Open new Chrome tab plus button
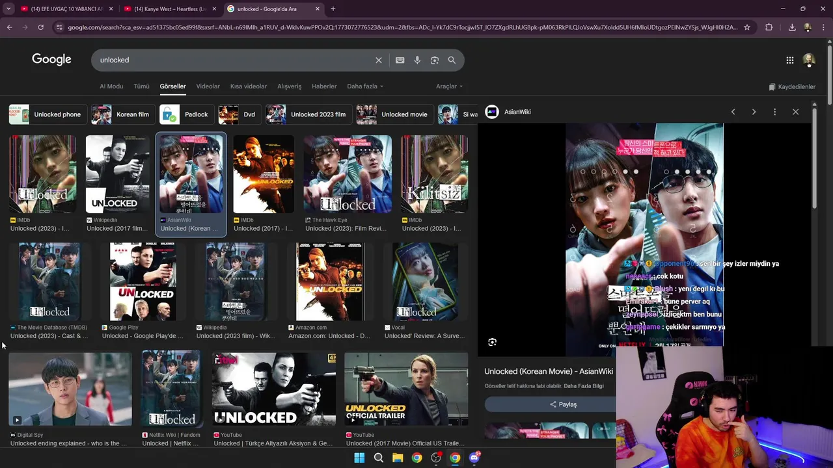833x468 pixels. (333, 8)
